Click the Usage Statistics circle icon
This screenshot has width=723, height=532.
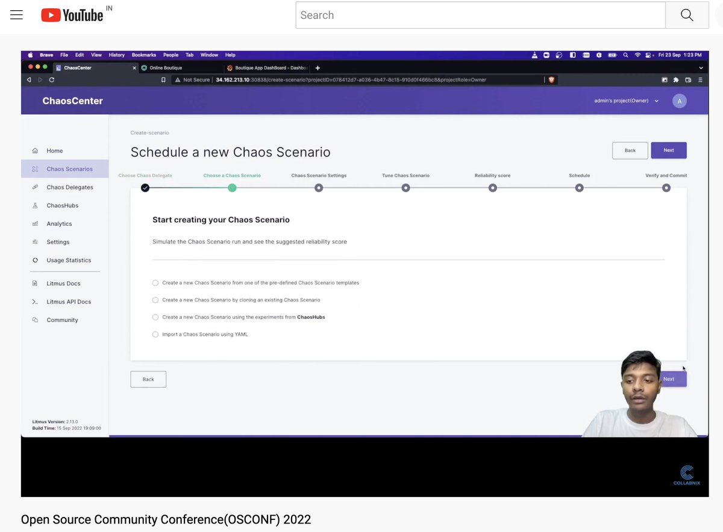(35, 260)
